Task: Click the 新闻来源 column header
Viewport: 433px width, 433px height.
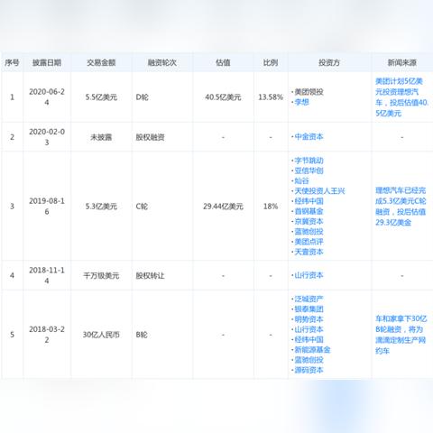Action: point(402,62)
